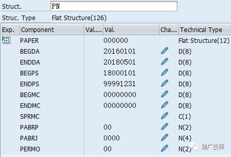
Task: Expand the PAPER structure row
Action: coord(6,40)
